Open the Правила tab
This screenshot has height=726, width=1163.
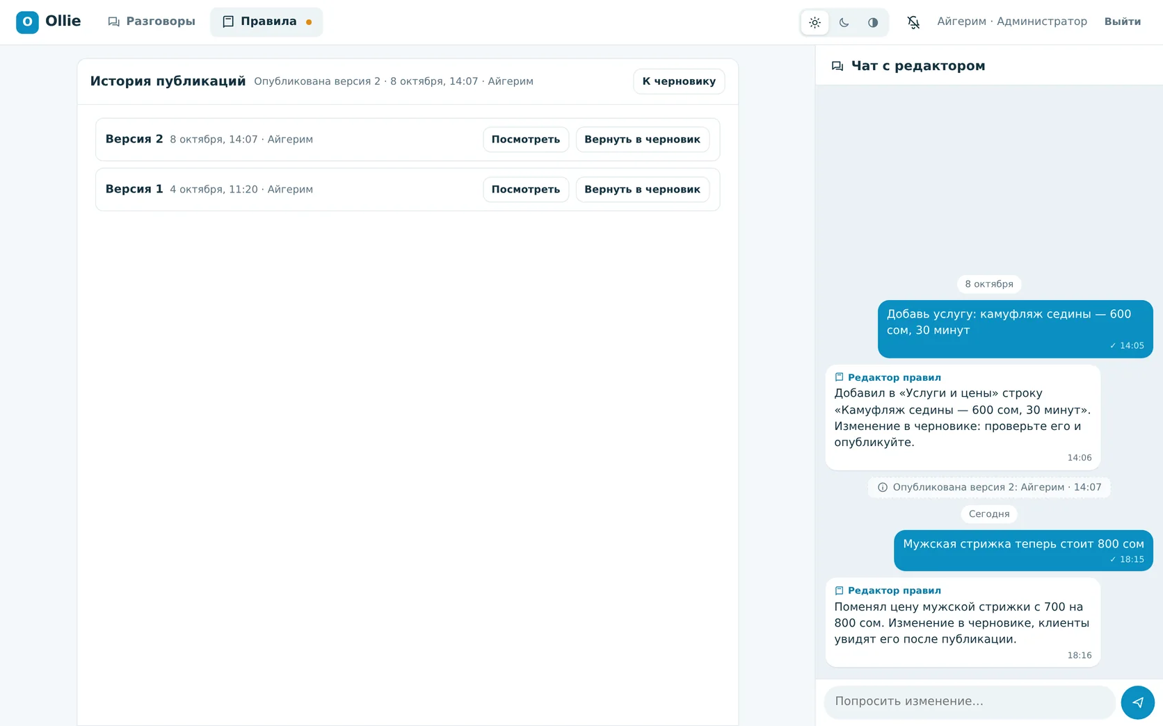coord(266,22)
